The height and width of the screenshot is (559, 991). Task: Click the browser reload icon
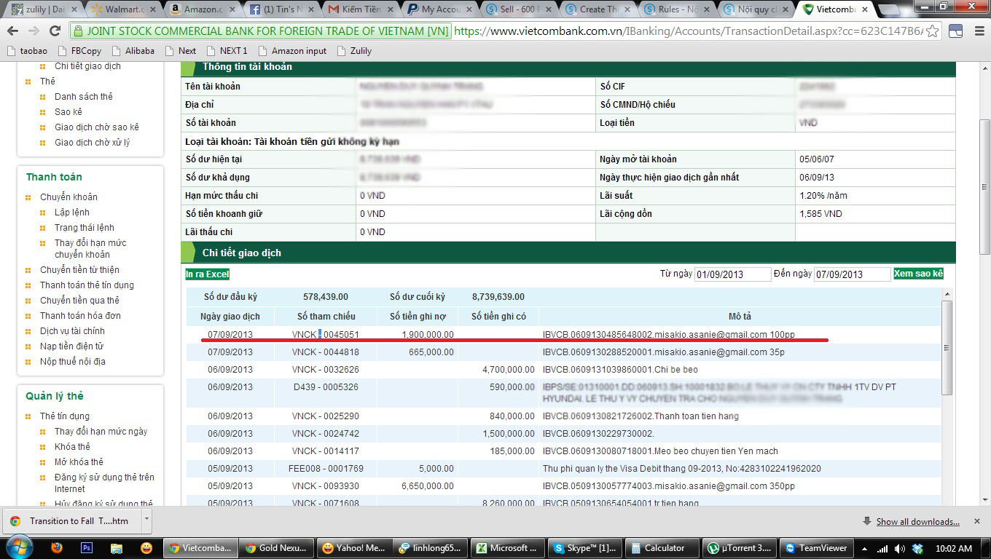[55, 31]
